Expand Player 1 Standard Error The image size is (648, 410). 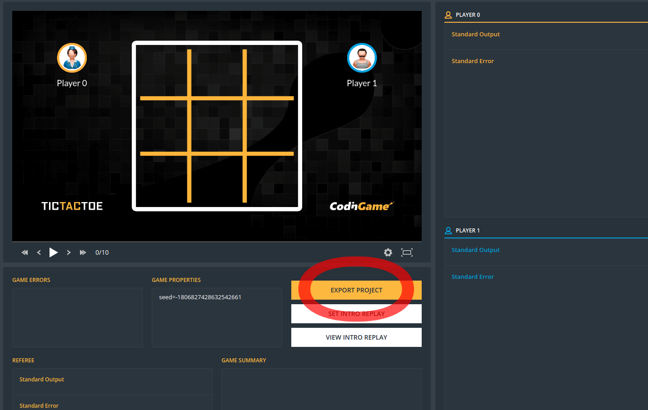(472, 277)
